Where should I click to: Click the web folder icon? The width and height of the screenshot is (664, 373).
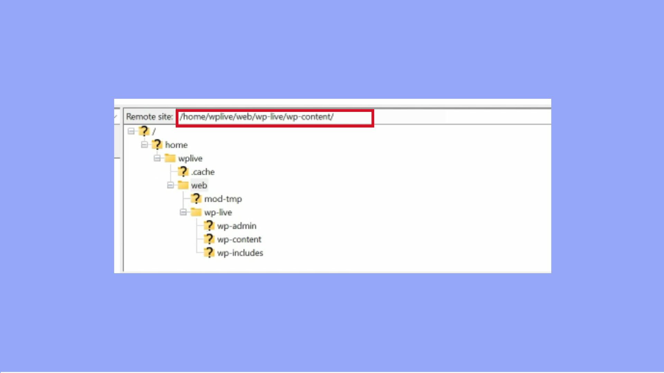pyautogui.click(x=184, y=185)
